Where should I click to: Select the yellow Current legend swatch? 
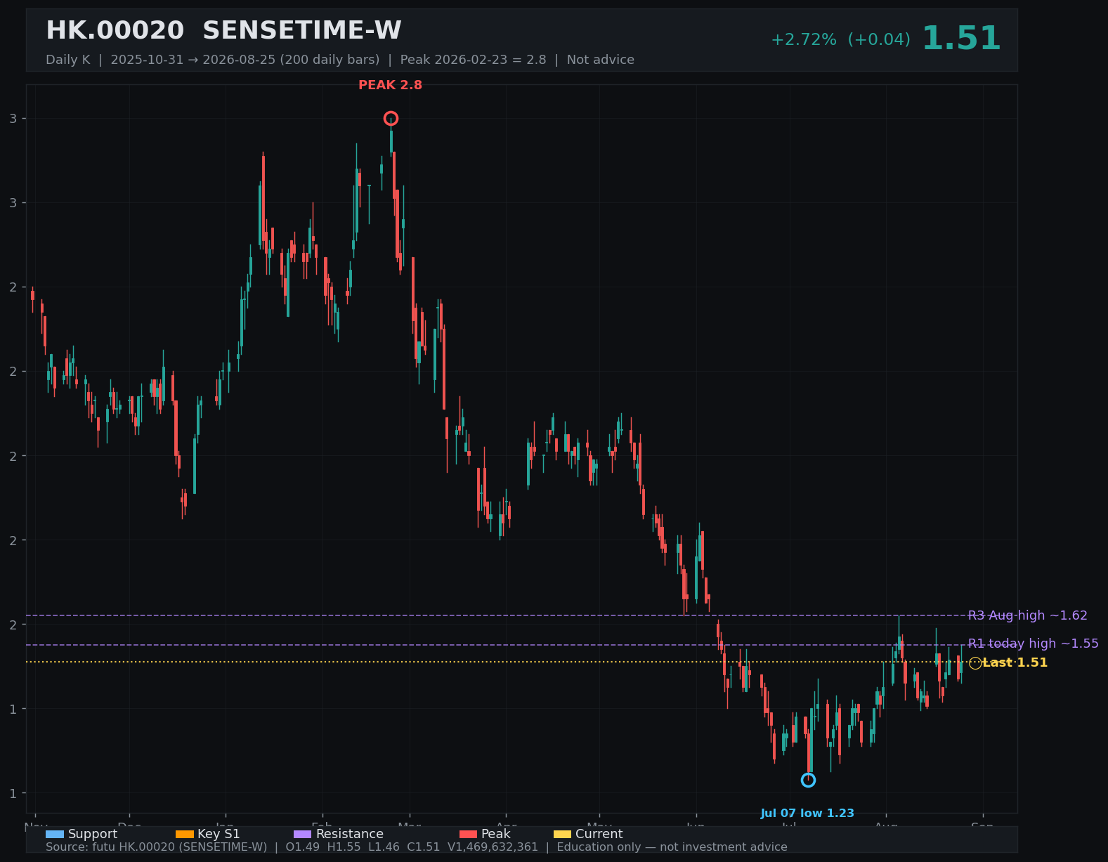pos(562,834)
